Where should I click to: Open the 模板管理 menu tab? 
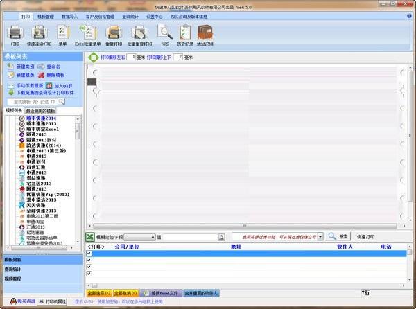coord(46,15)
